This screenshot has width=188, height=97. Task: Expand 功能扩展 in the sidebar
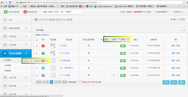coord(16,77)
